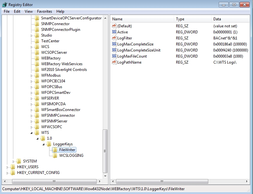Image resolution: width=253 pixels, height=194 pixels.
Task: Click the Studio folder icon
Action: click(37, 35)
